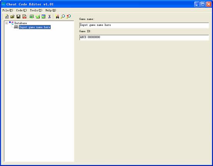Screen dimensions: 213x166
Task: Open the File menu
Action: tap(8, 10)
